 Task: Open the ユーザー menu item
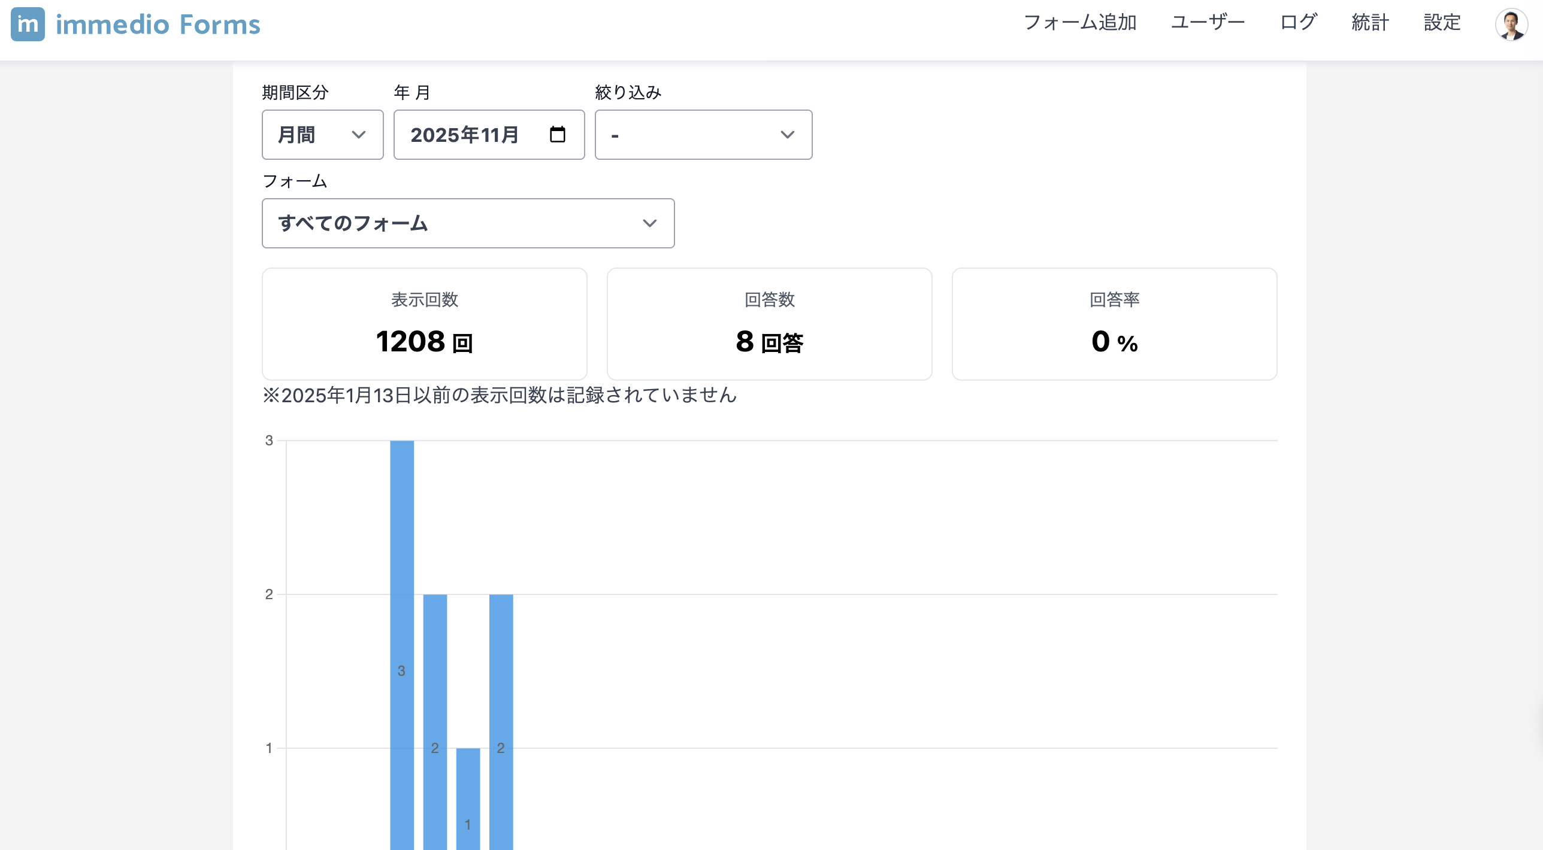click(x=1208, y=23)
